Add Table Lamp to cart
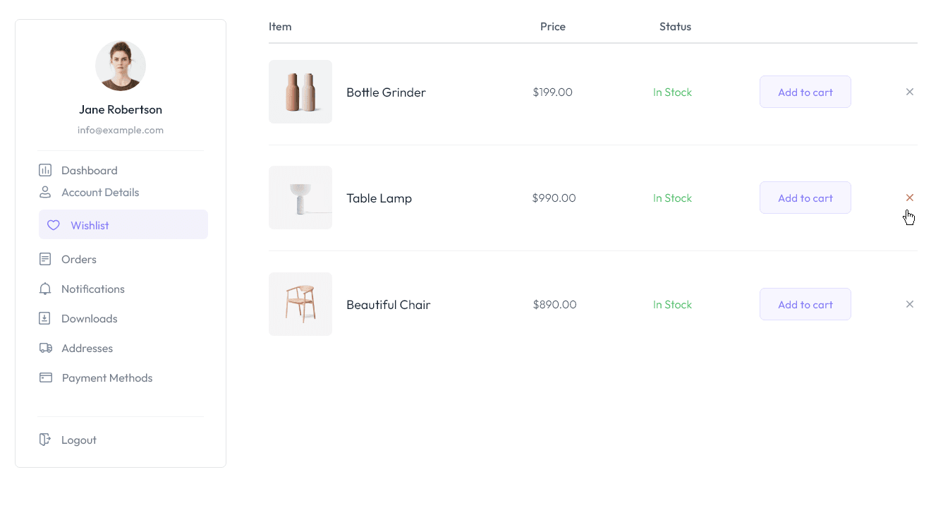 [x=805, y=198]
